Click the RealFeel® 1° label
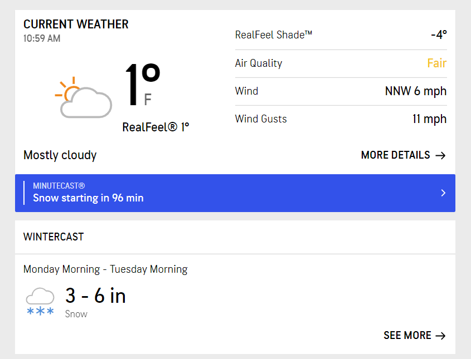Image resolution: width=471 pixels, height=359 pixels. pos(156,127)
